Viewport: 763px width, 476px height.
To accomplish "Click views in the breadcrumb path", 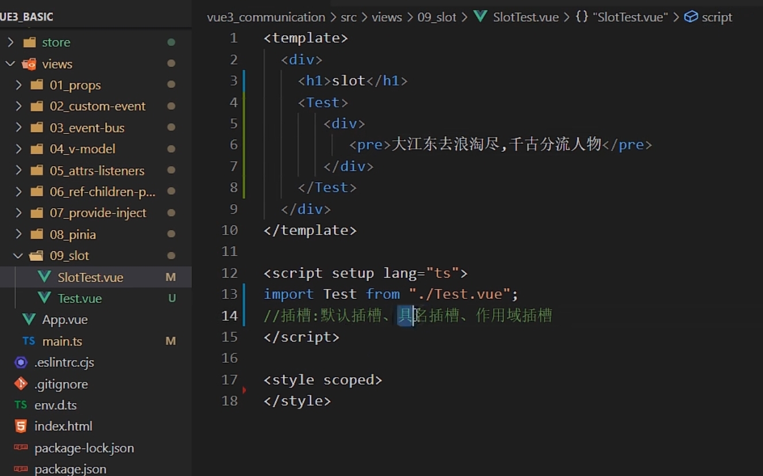I will (387, 17).
